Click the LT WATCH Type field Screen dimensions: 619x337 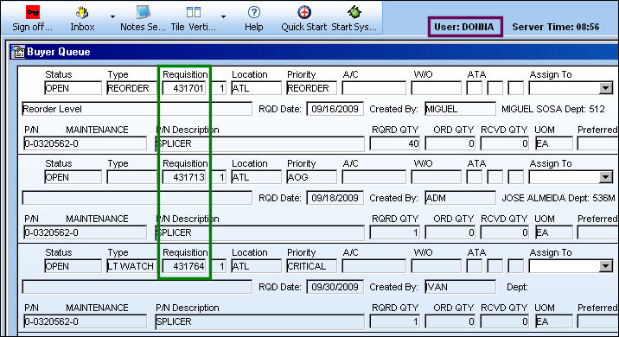[x=131, y=266]
